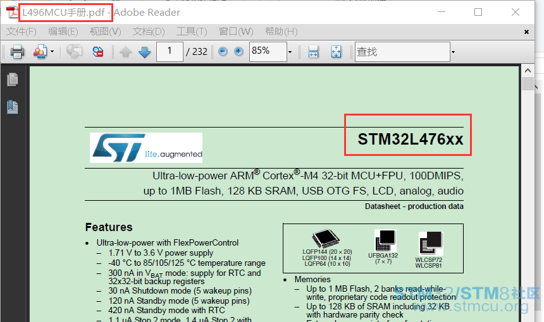Open the Bookmarks panel icon
This screenshot has width=544, height=322.
[x=13, y=107]
